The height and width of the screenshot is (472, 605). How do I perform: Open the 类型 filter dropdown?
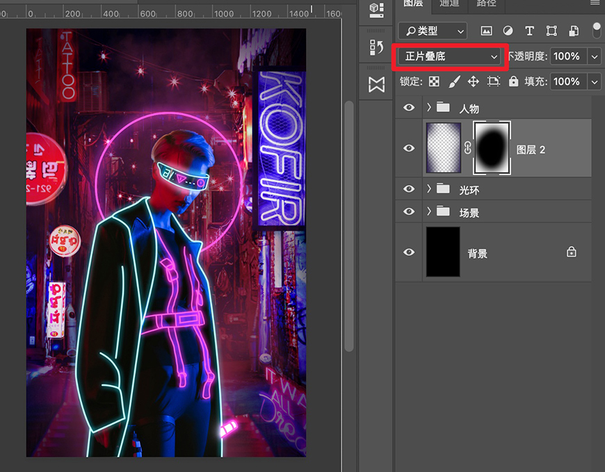tap(431, 31)
